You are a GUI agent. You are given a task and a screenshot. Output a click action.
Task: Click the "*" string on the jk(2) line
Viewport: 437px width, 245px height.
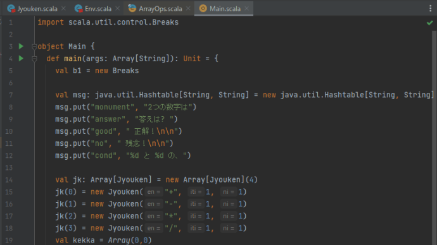click(x=171, y=216)
